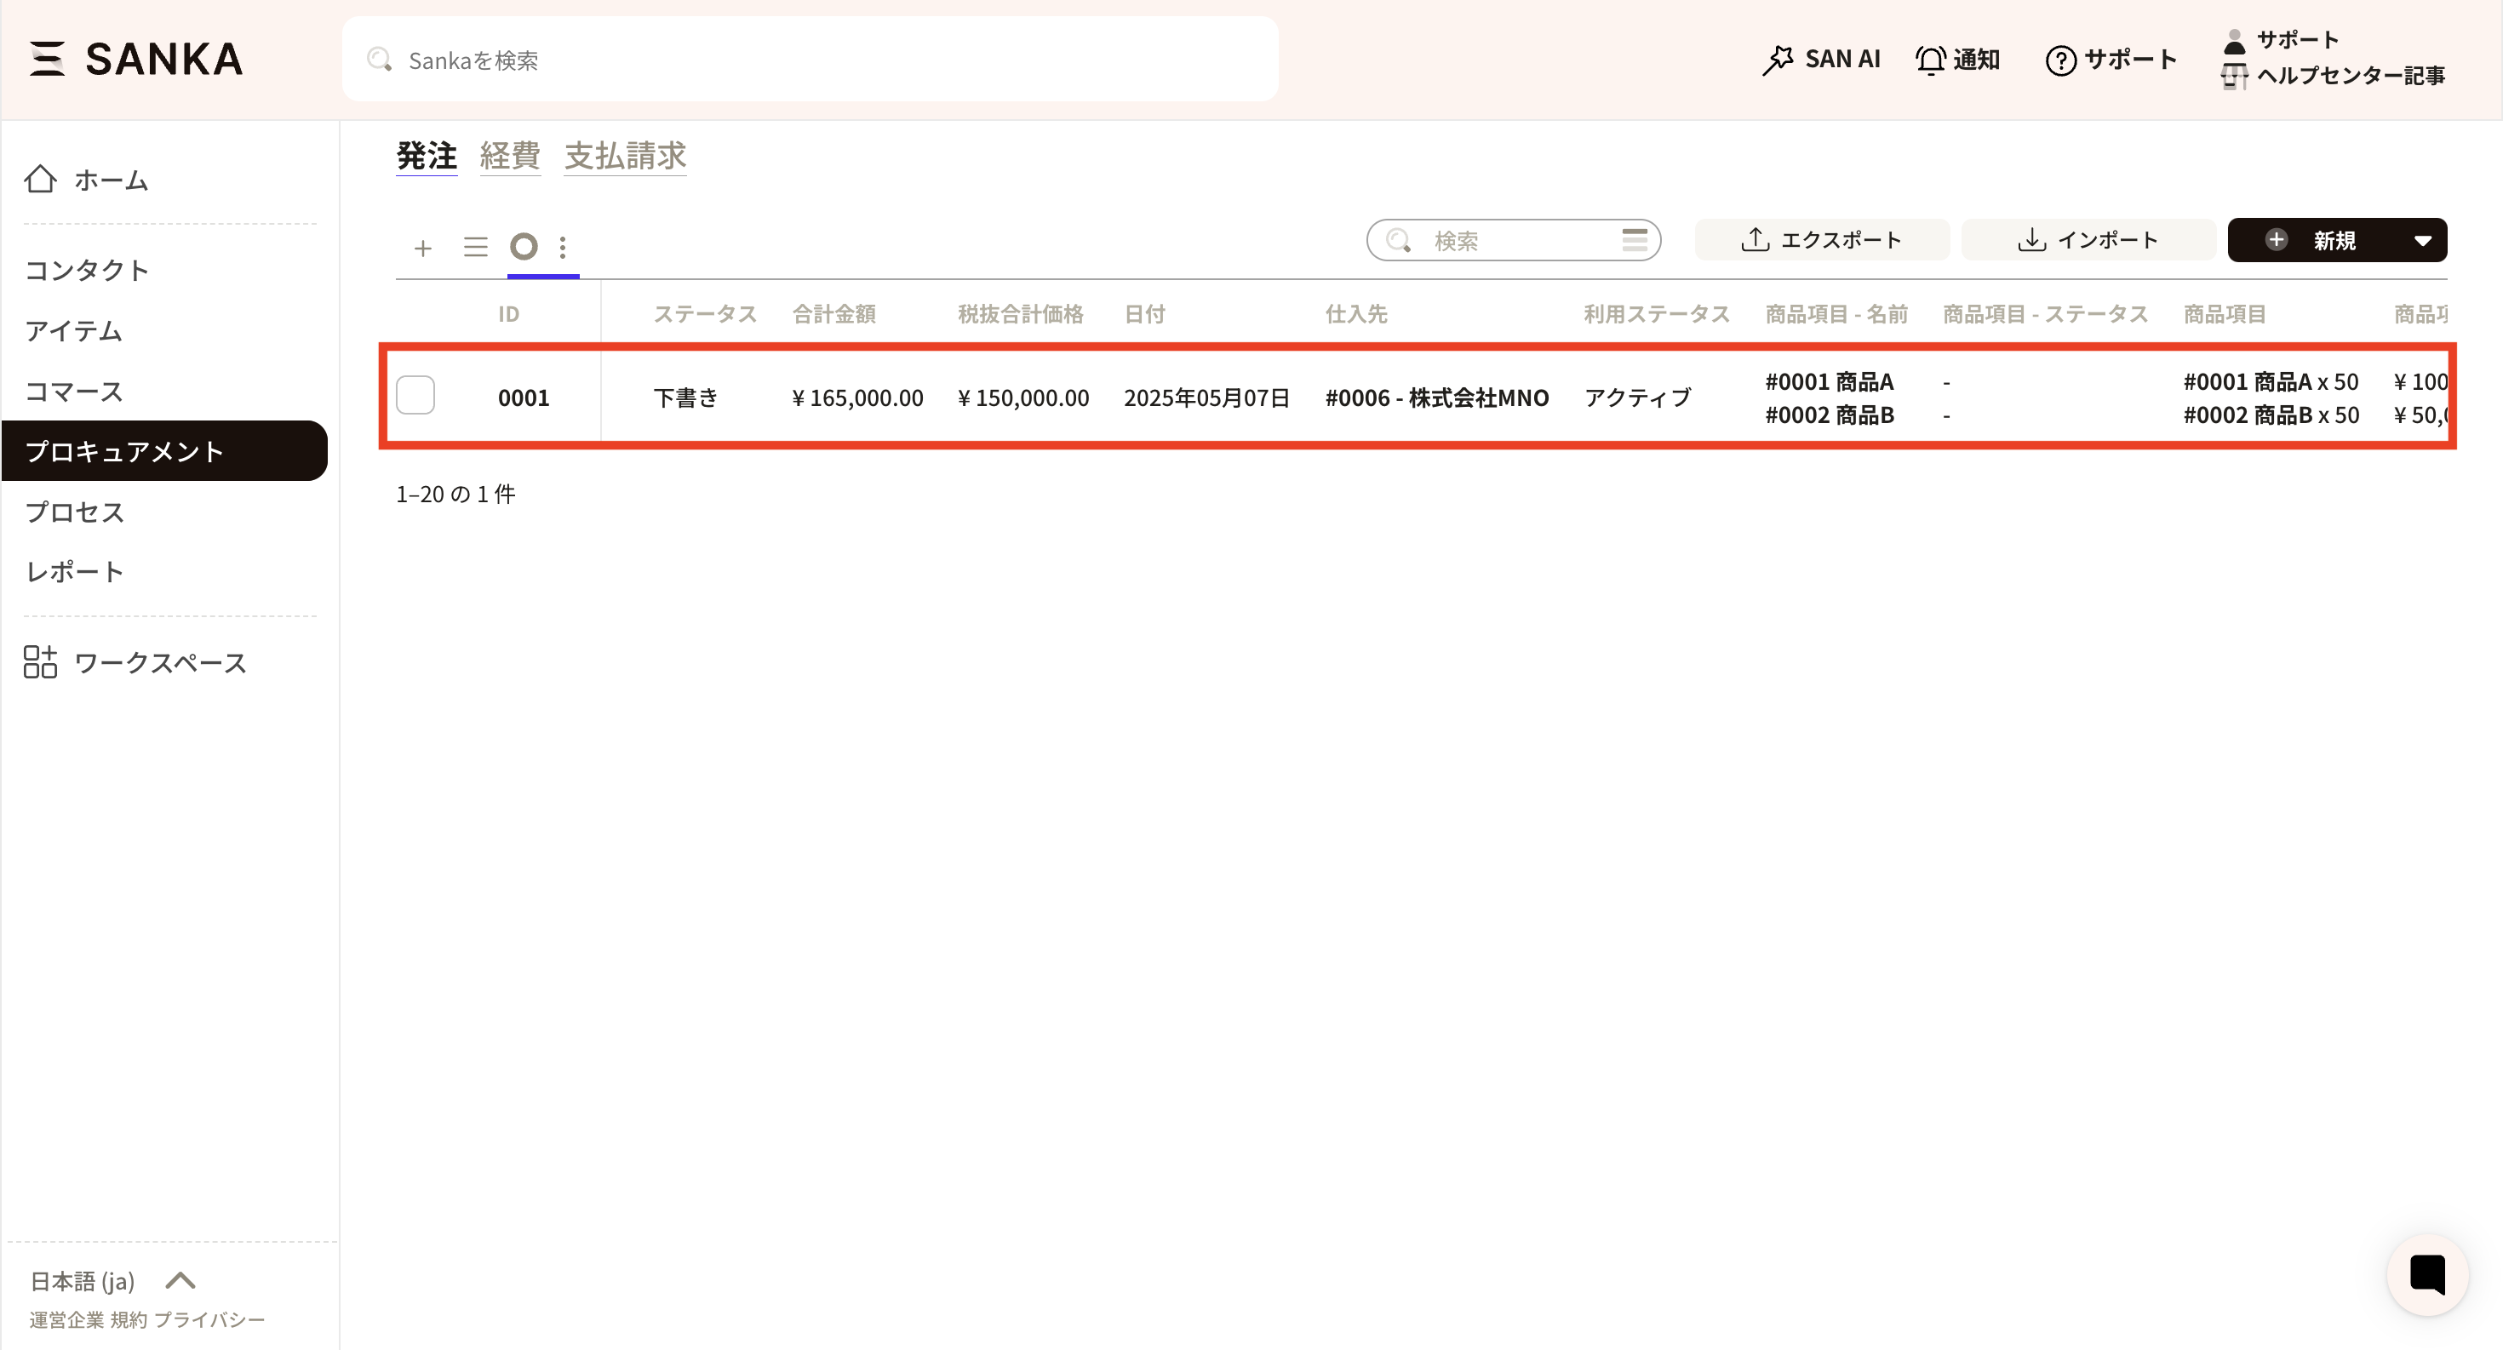The height and width of the screenshot is (1350, 2503).
Task: Open the chat widget bubble
Action: pos(2426,1274)
